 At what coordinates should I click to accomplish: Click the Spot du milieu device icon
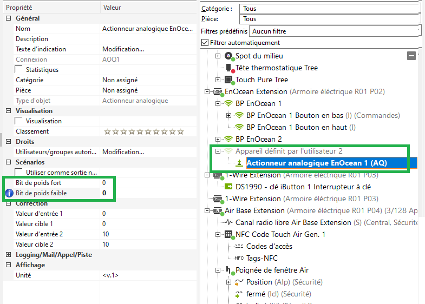229,56
